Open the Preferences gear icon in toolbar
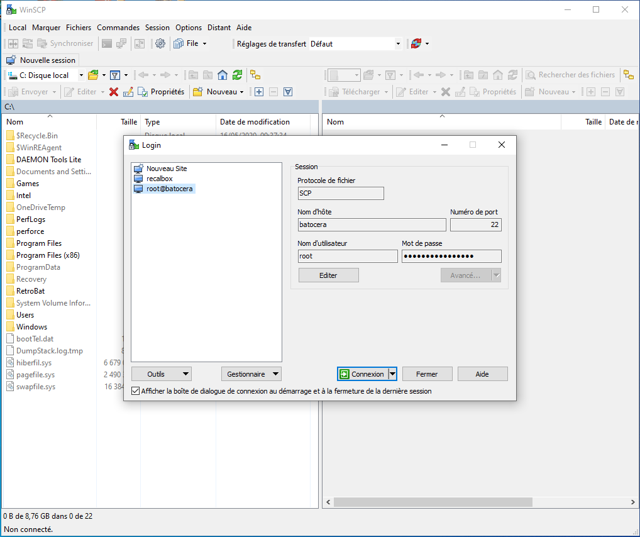Image resolution: width=640 pixels, height=537 pixels. click(160, 43)
